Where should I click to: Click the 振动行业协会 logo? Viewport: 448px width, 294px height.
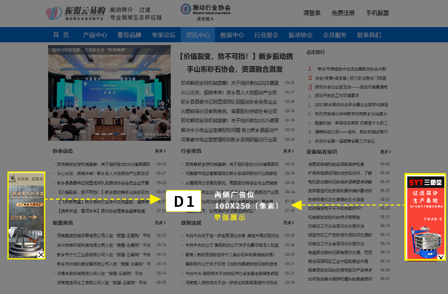[205, 12]
